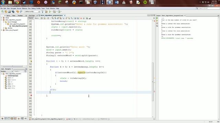Collapse the Source Packages node

pos(4,22)
